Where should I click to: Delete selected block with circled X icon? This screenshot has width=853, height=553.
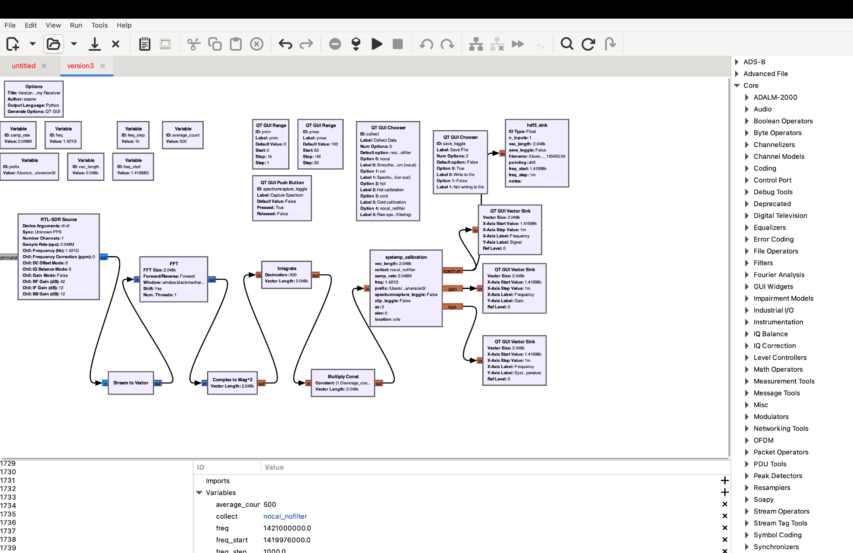(257, 44)
